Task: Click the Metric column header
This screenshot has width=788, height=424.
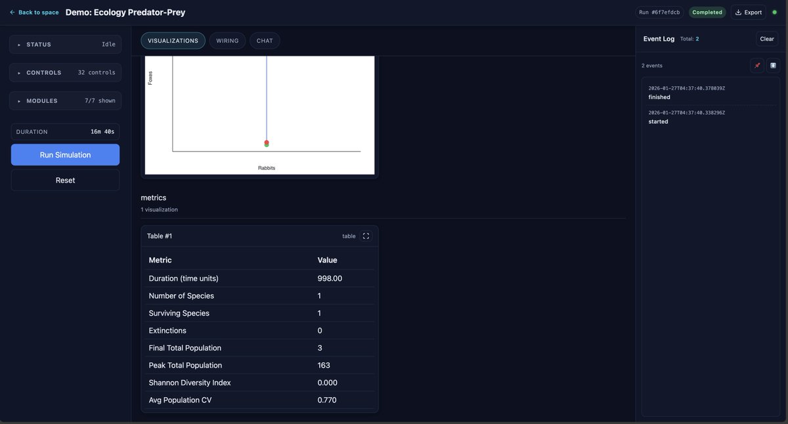Action: pos(160,260)
